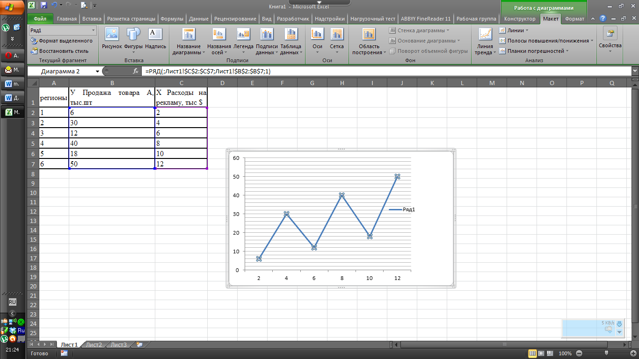Image resolution: width=639 pixels, height=359 pixels.
Task: Switch to the Данные ribbon tab
Action: click(x=199, y=19)
